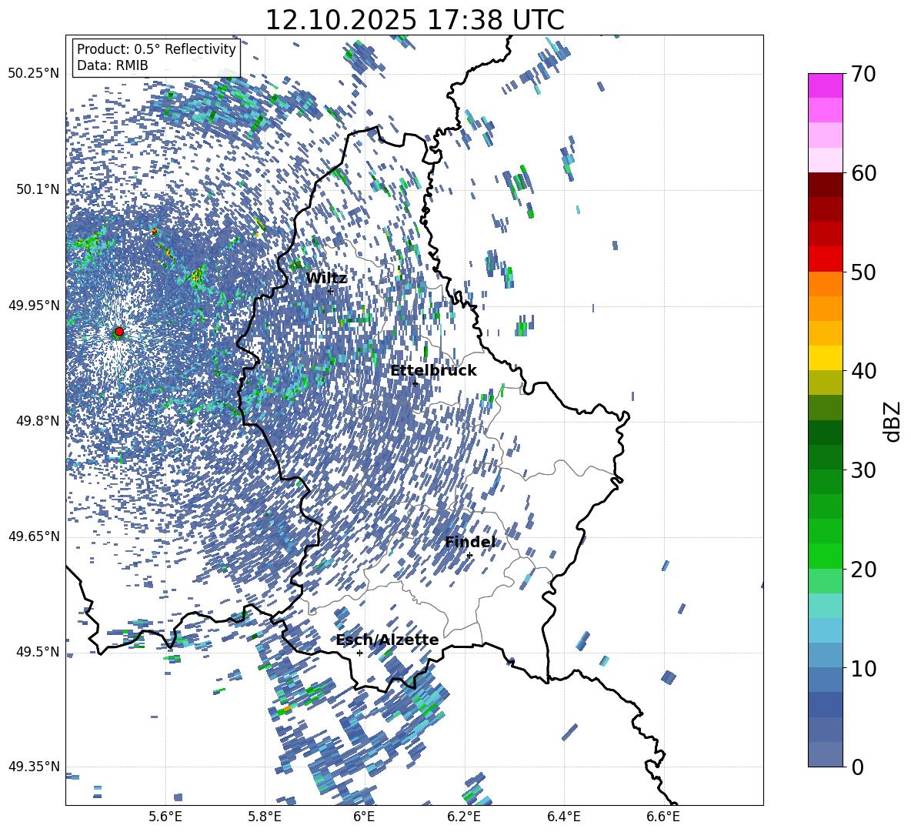Click the 6.2°E longitude tick label
This screenshot has width=911, height=832.
464,817
